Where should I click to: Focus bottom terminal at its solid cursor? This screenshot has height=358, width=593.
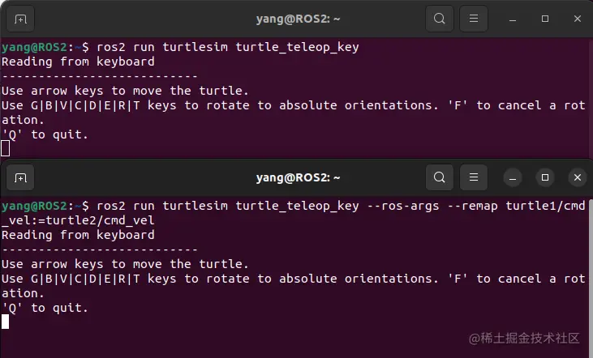tap(6, 322)
